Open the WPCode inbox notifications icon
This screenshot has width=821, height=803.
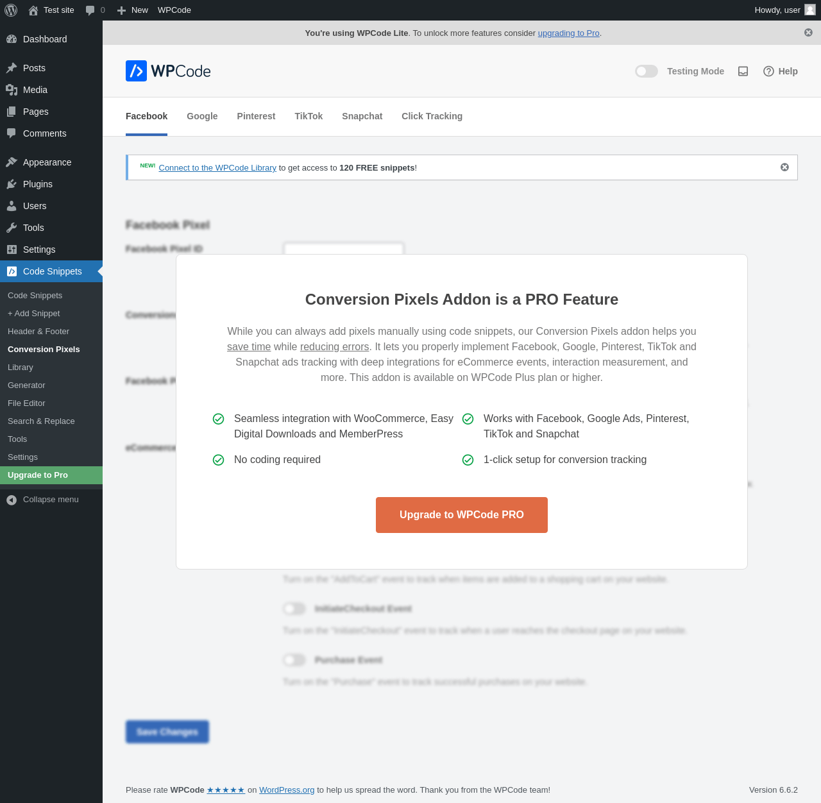743,71
